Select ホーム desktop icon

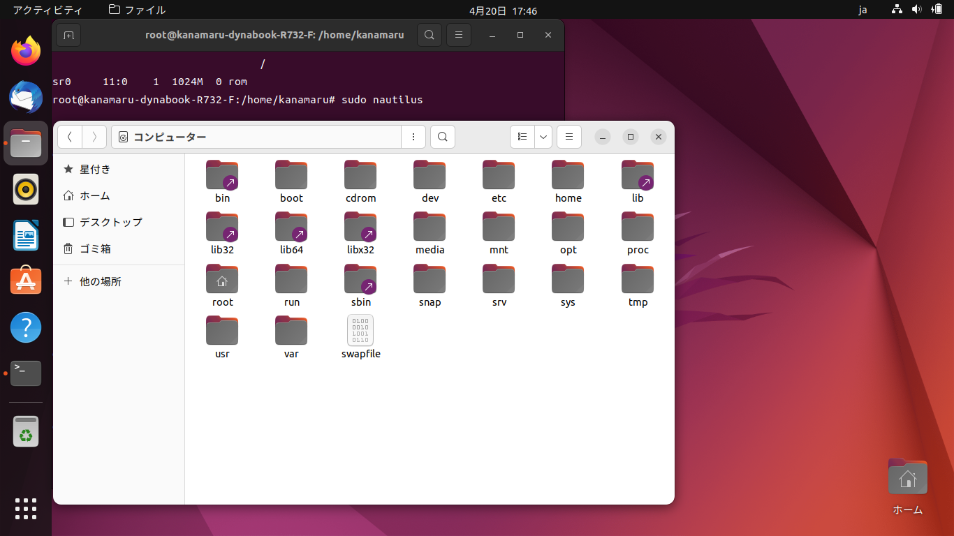tap(907, 486)
